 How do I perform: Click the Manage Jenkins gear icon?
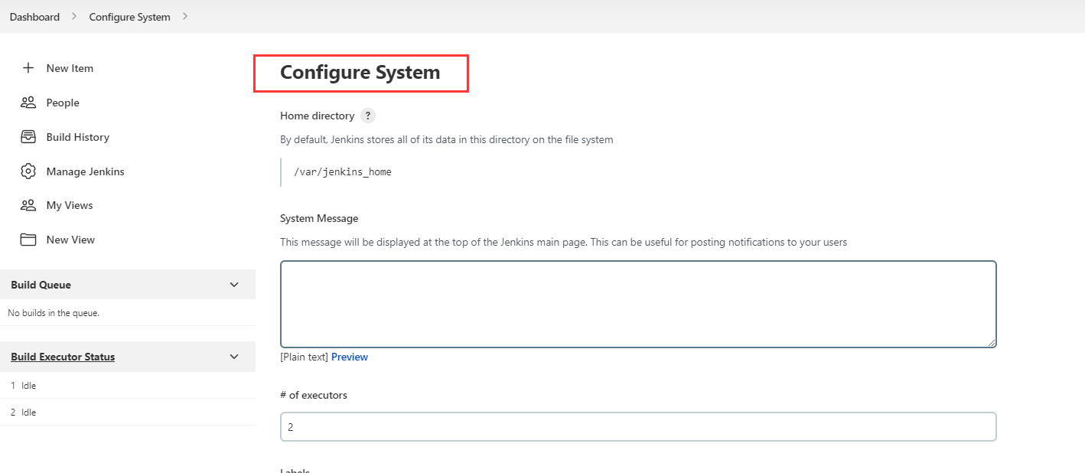coord(28,171)
